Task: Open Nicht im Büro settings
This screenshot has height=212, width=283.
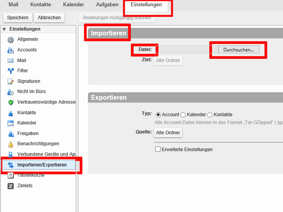Action: (32, 91)
